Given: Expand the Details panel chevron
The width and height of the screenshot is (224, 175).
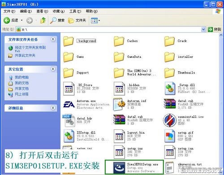Looking at the screenshot, I should tap(53, 107).
